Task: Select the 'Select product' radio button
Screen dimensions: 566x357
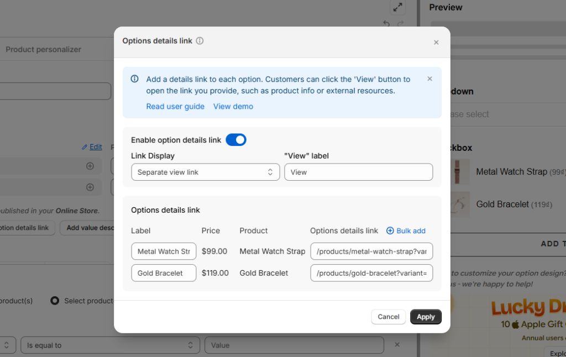Action: (x=55, y=301)
